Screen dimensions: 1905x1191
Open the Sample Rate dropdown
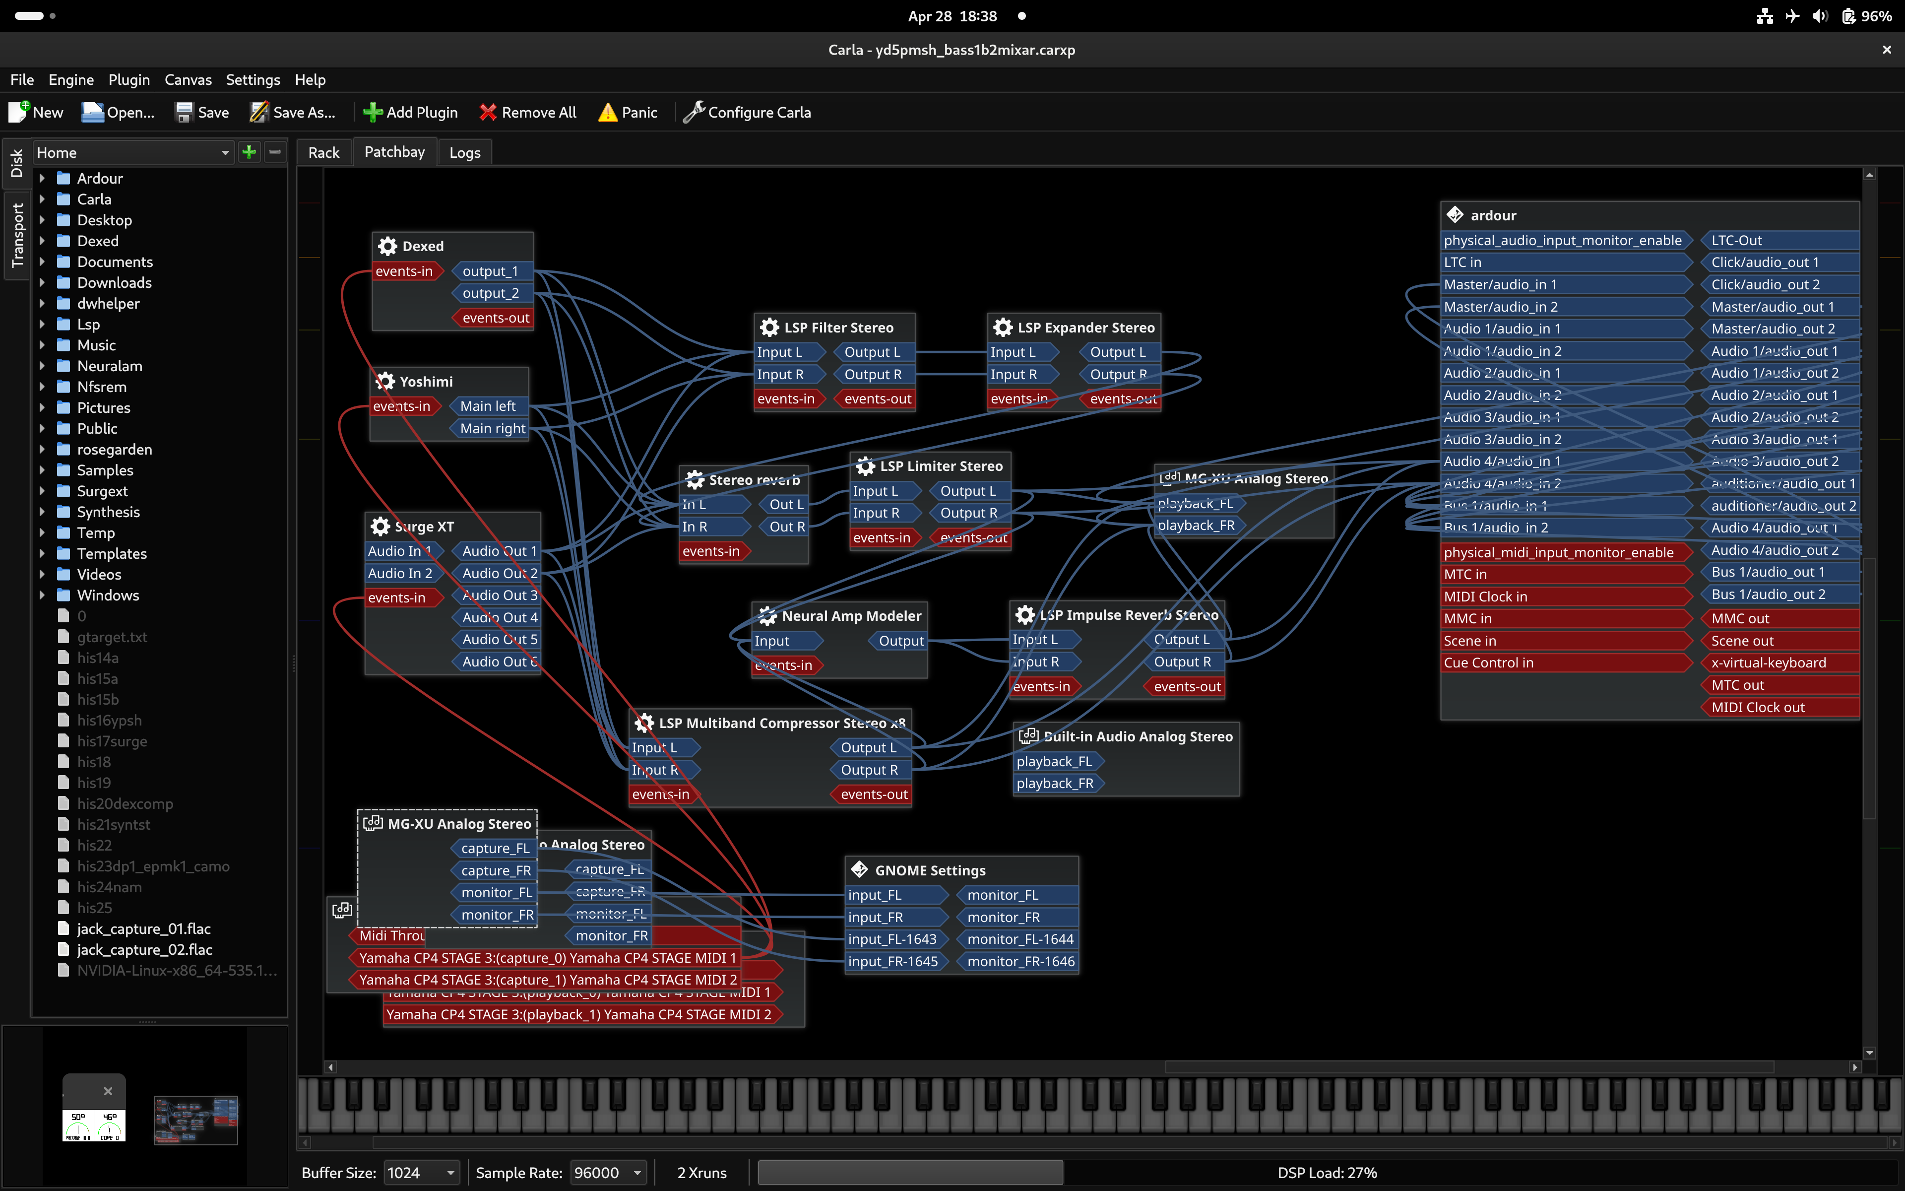point(609,1172)
